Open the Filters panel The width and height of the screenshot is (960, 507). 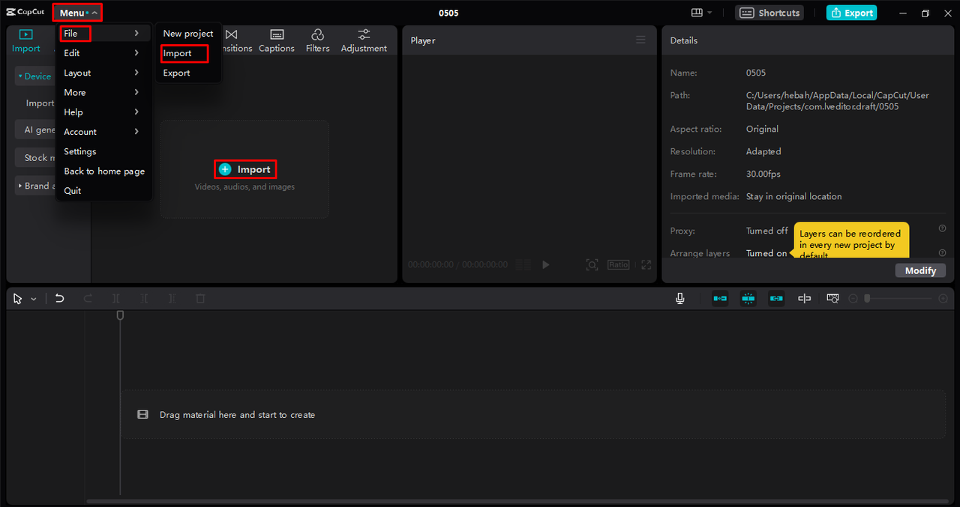317,40
